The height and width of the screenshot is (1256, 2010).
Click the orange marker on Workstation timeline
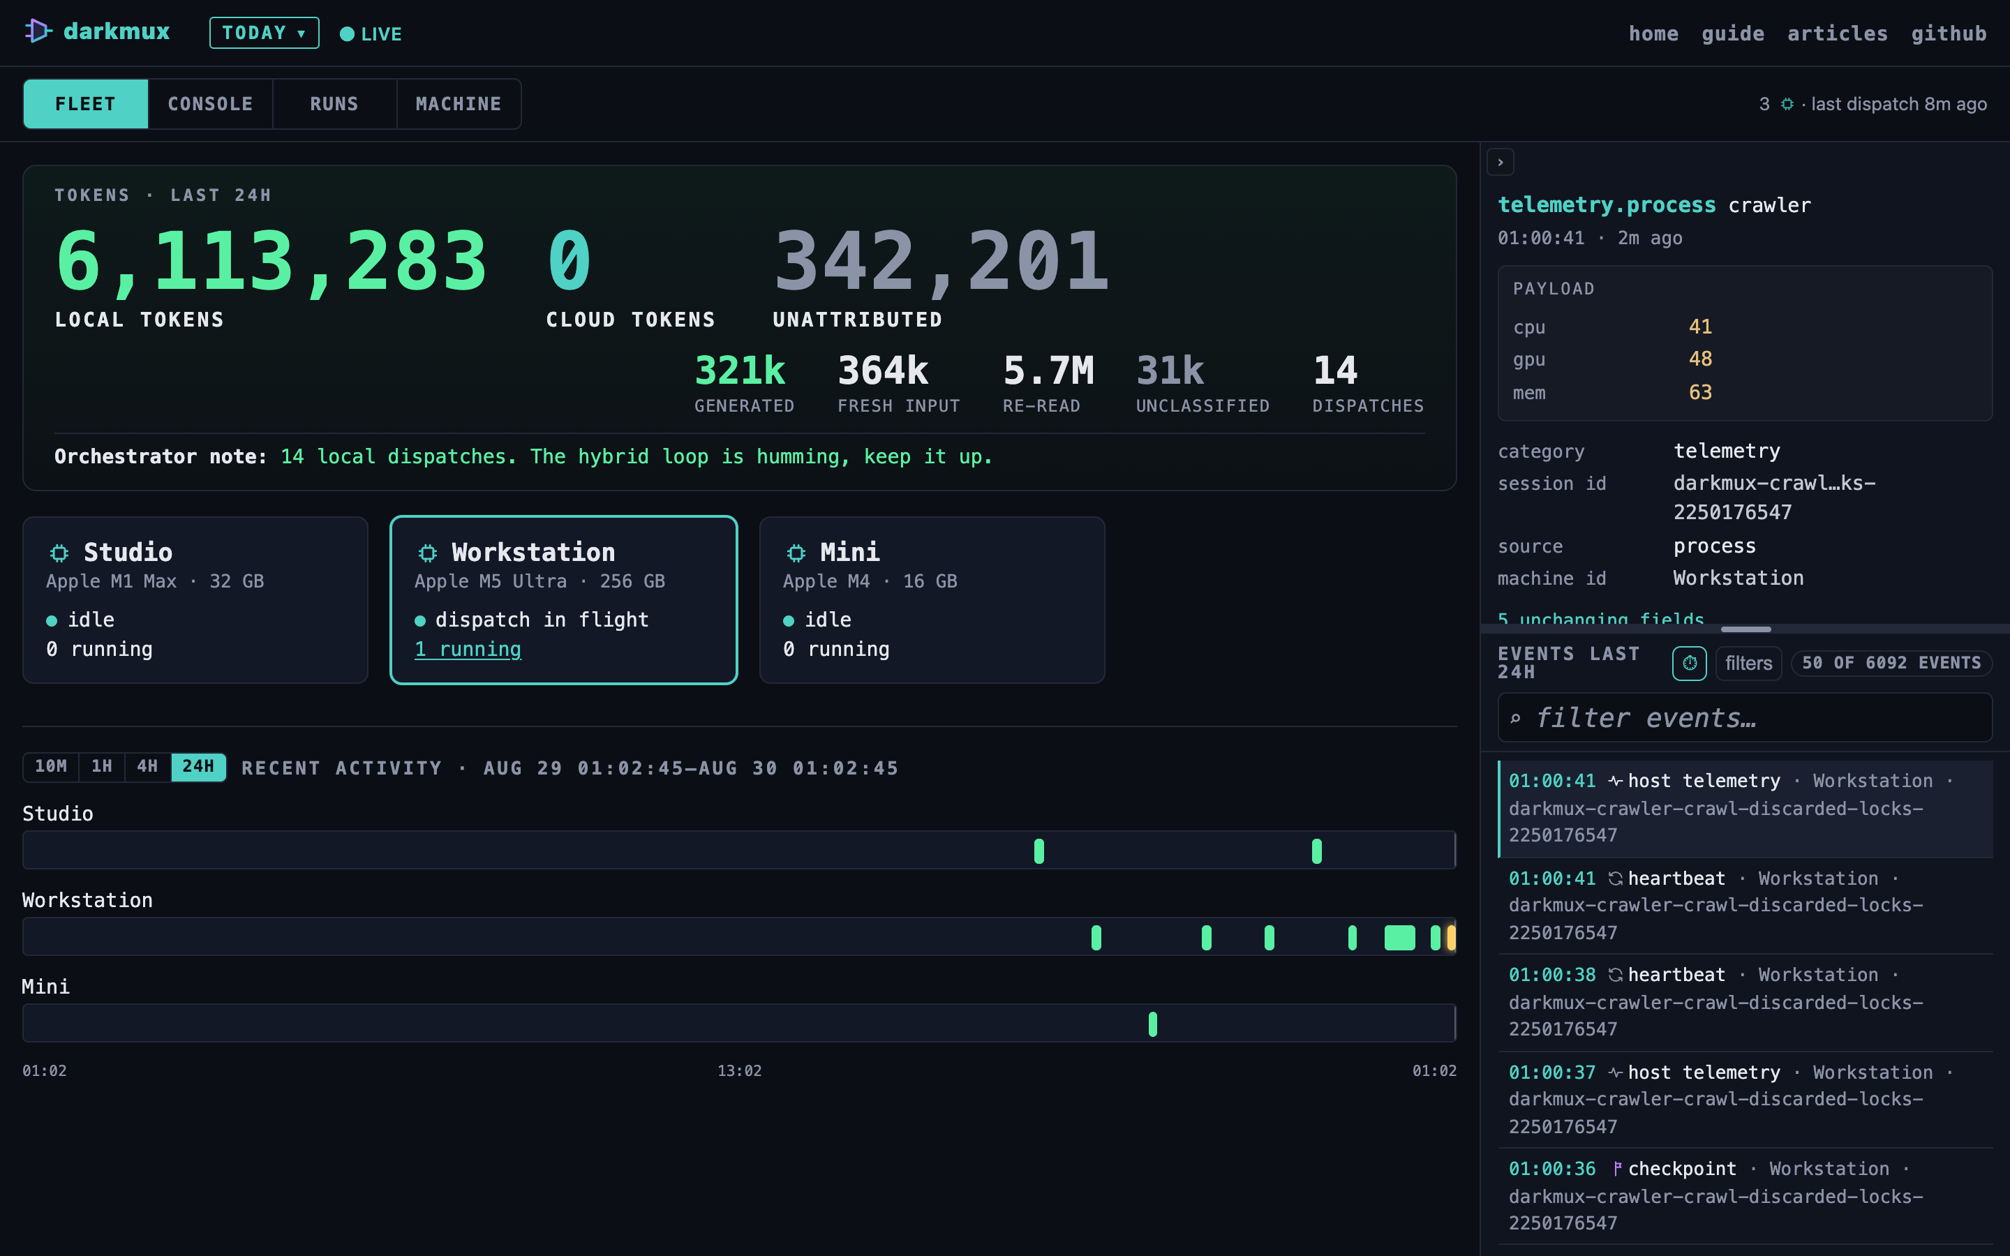[1451, 937]
